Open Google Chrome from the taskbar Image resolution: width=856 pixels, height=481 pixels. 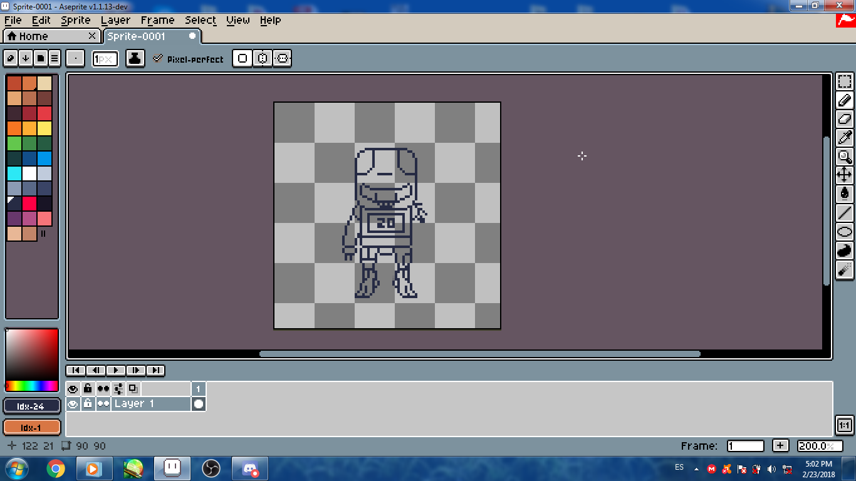click(x=56, y=468)
